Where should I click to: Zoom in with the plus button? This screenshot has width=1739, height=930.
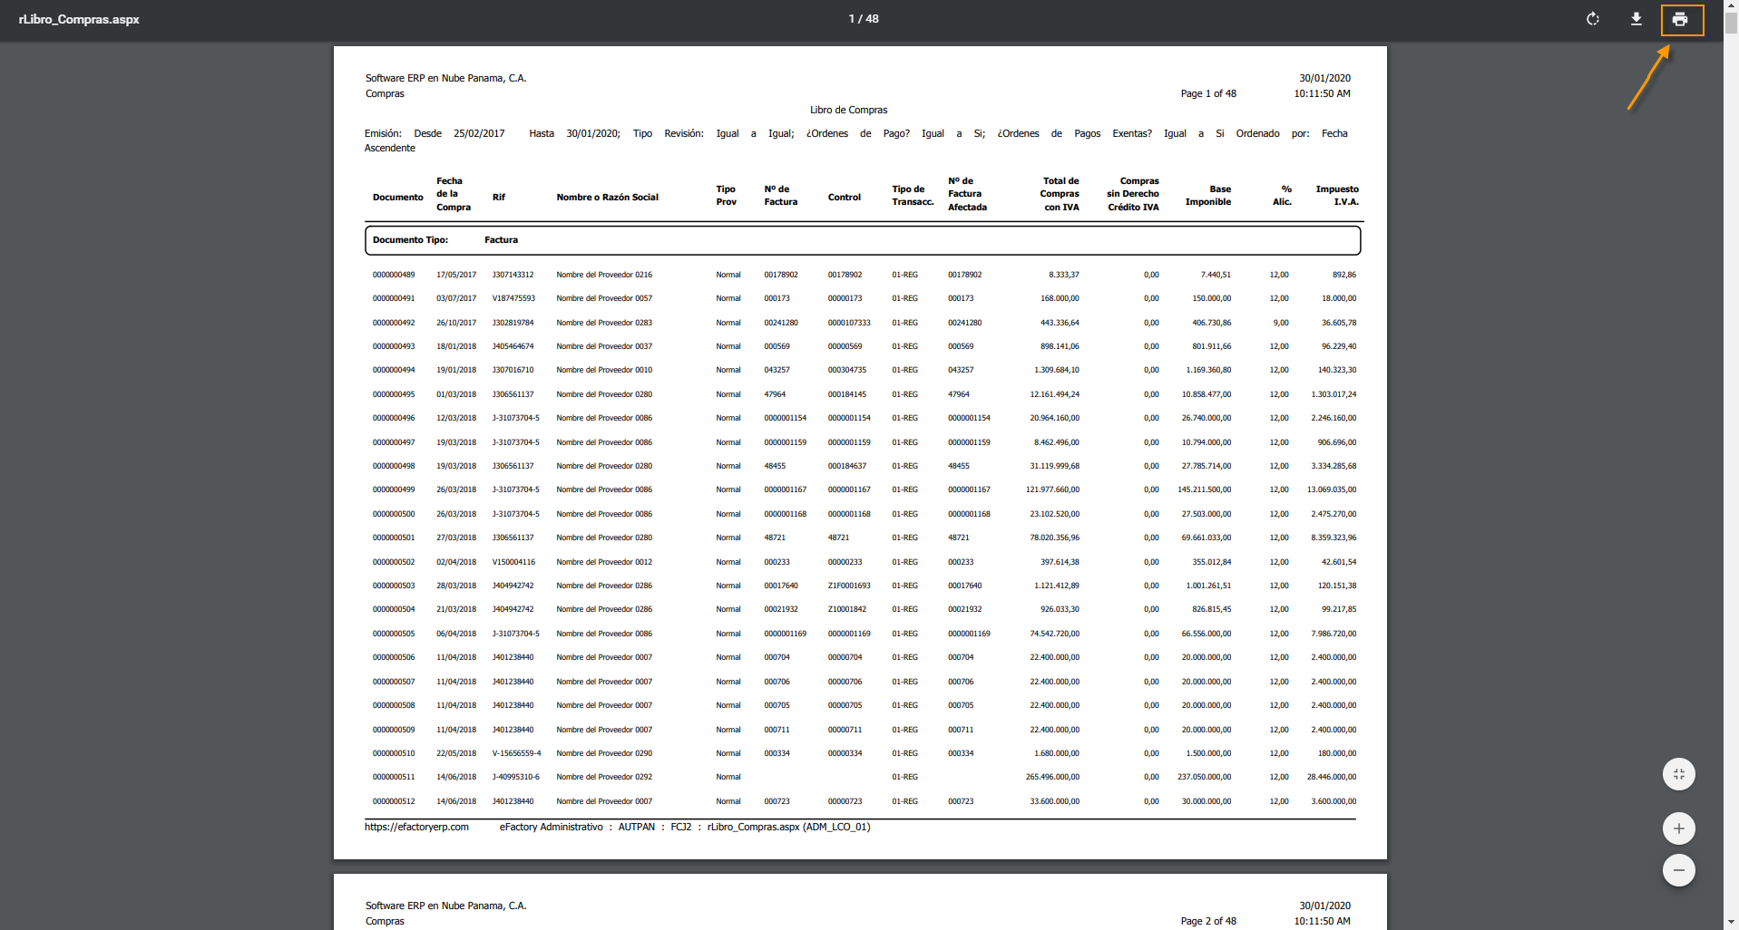tap(1678, 828)
